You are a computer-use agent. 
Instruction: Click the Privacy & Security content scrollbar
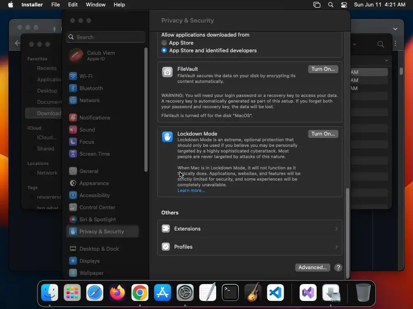click(x=347, y=233)
